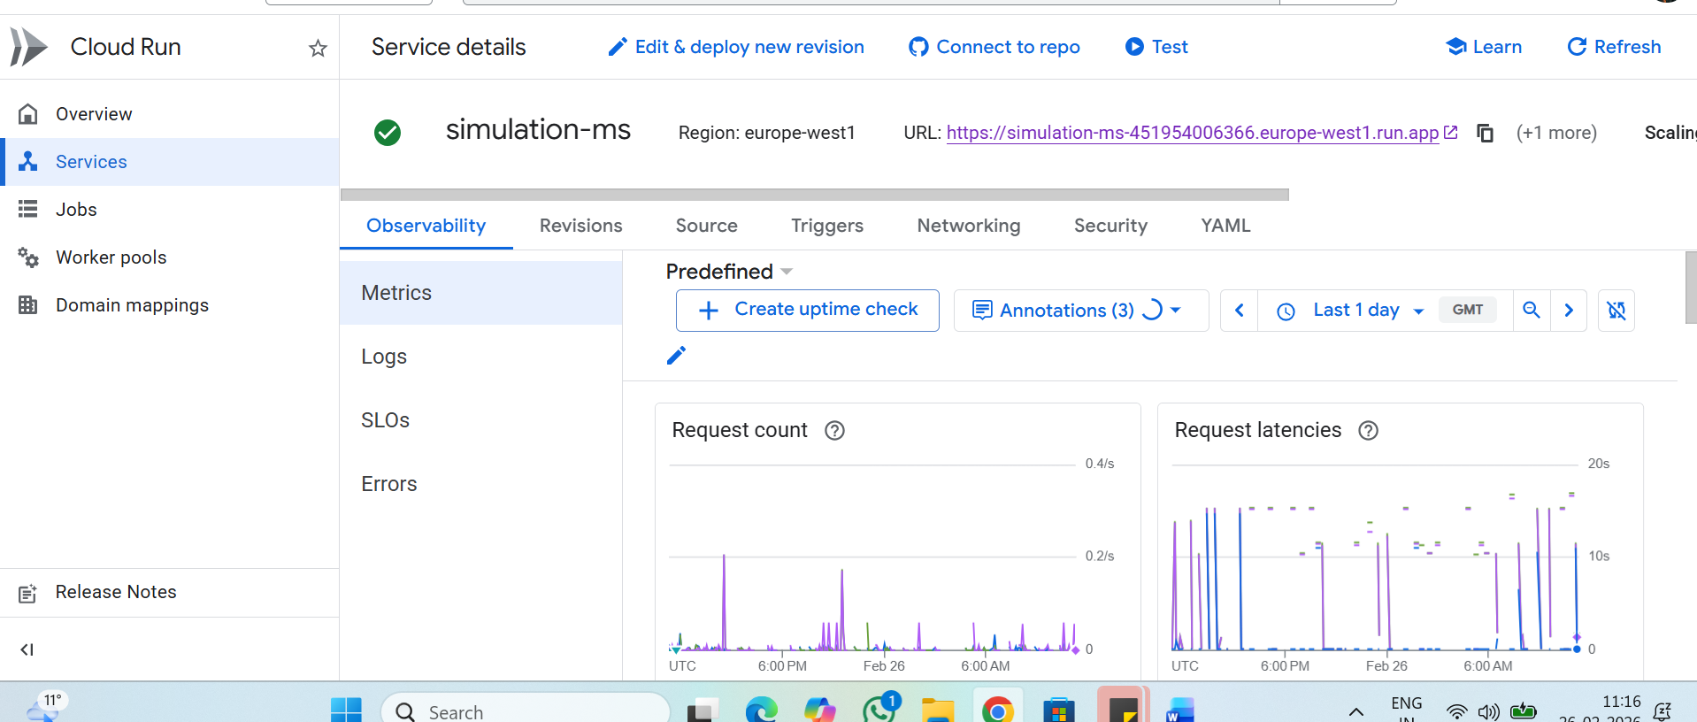Open Jobs in the sidebar
This screenshot has width=1697, height=722.
170,210
